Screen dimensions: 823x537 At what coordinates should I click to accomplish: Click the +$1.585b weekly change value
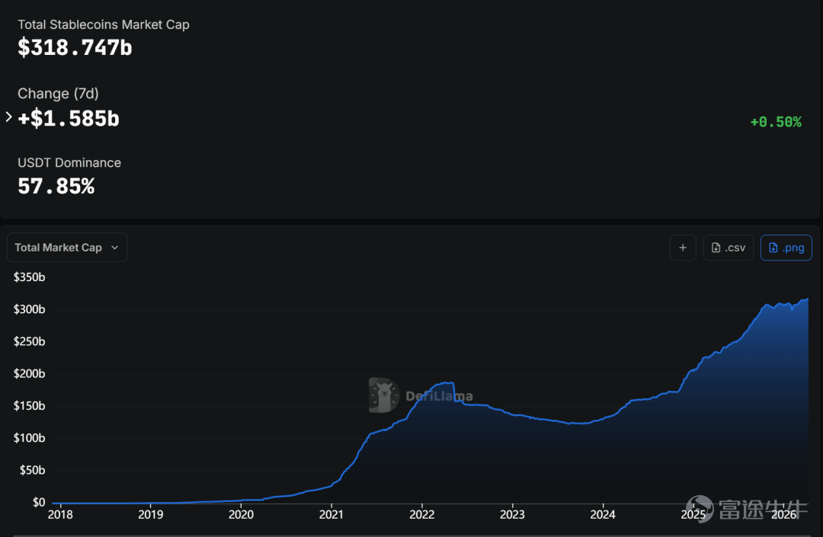tap(69, 119)
